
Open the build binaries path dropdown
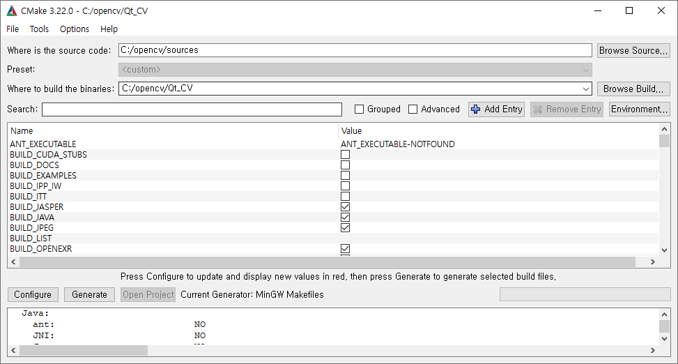tap(586, 89)
